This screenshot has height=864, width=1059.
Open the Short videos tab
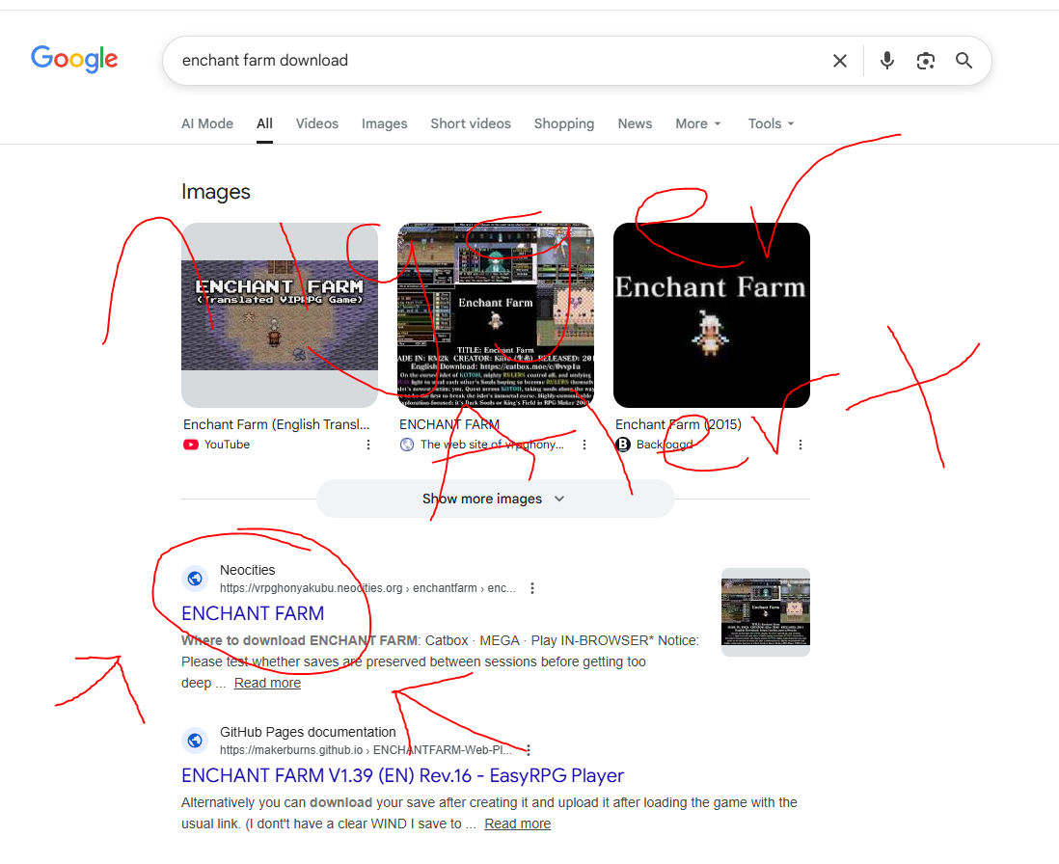tap(471, 123)
